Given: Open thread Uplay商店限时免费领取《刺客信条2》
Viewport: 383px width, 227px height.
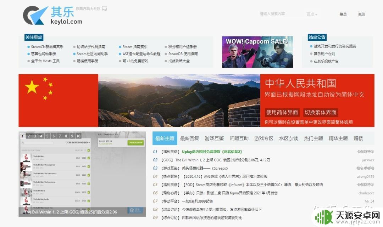Looking at the screenshot, I should click(212, 152).
